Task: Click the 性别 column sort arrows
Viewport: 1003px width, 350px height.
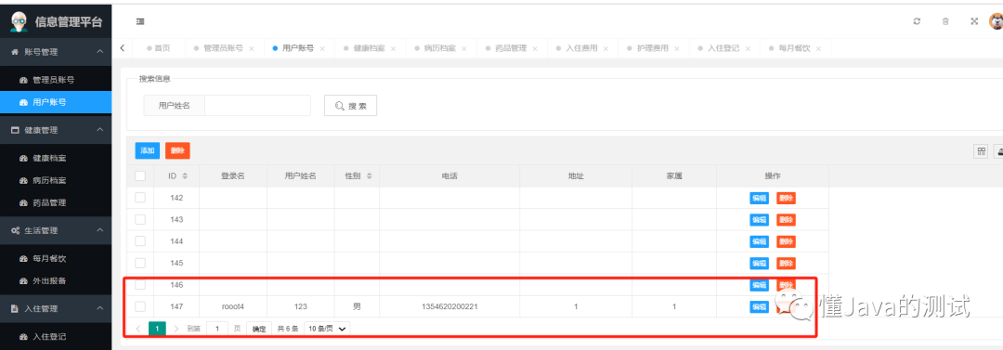Action: [x=369, y=176]
